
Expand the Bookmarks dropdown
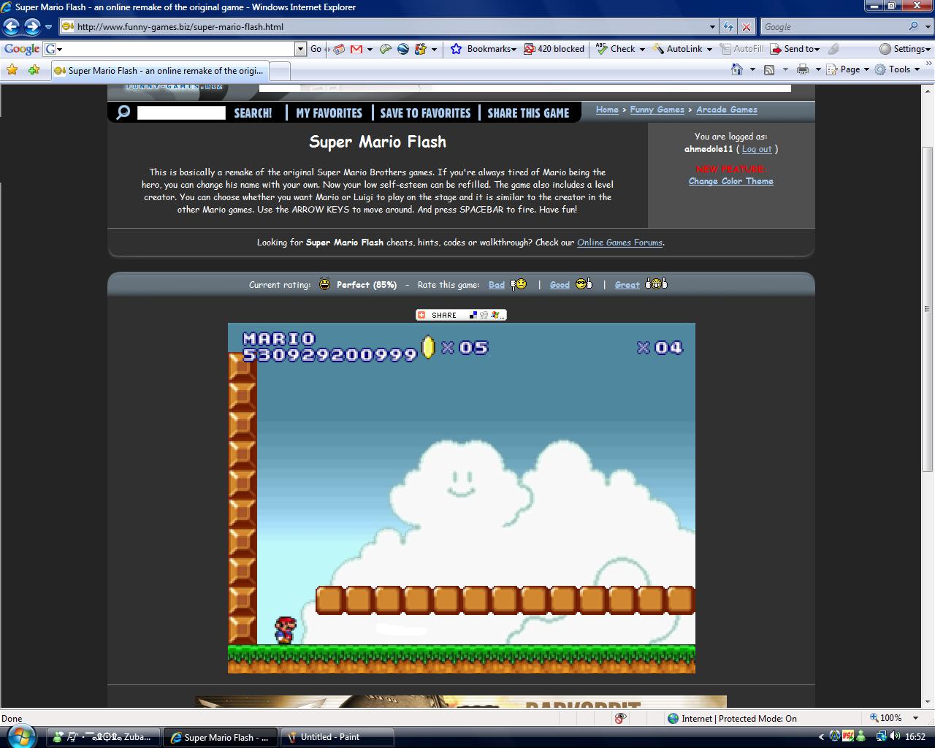[491, 49]
